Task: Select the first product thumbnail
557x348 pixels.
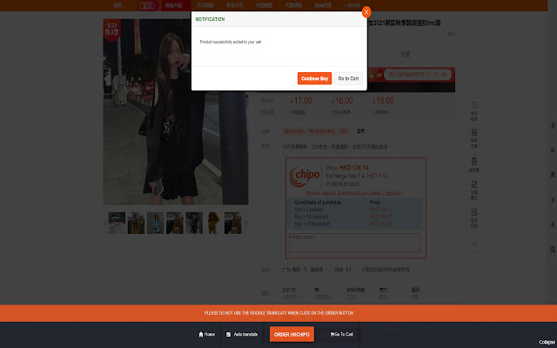Action: coord(117,223)
